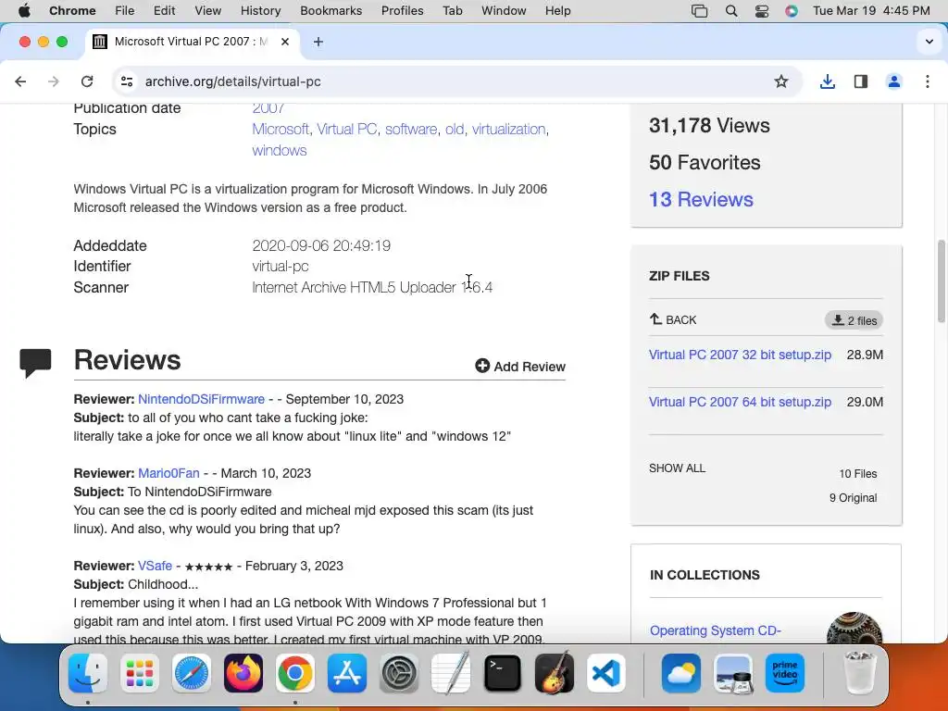Expand the tab search dropdown arrow
This screenshot has height=711, width=948.
929,42
